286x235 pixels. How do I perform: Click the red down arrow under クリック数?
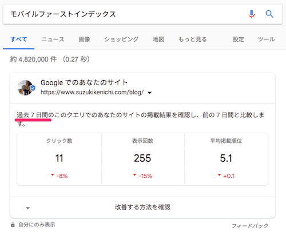[53, 175]
